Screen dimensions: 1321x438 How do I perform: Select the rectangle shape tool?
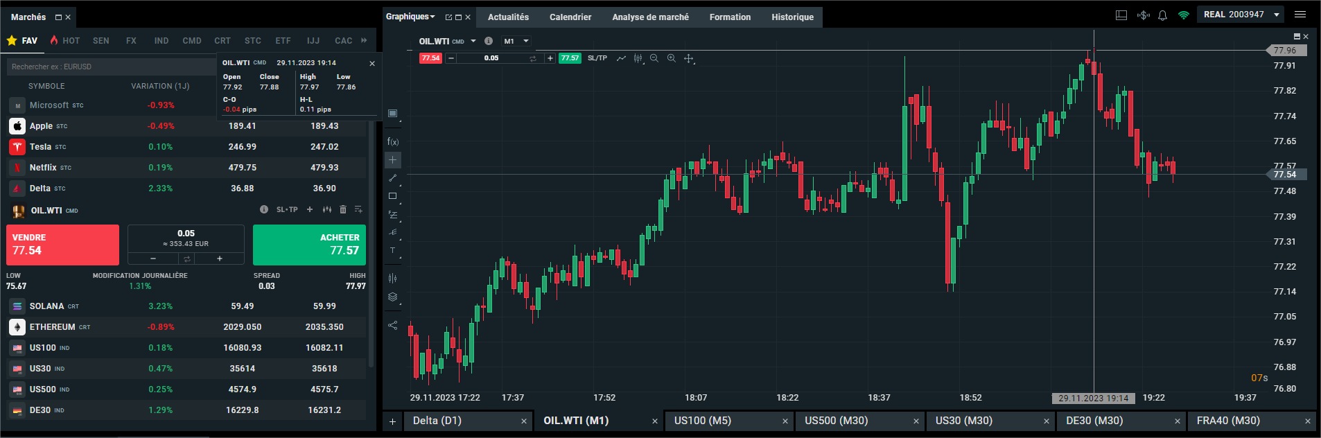(x=393, y=196)
